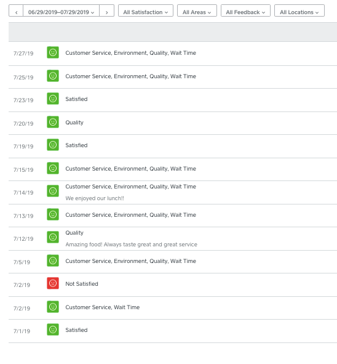Select the green smiley icon on 7/23/19 row
Viewport: 337px width, 364px height.
coord(53,99)
